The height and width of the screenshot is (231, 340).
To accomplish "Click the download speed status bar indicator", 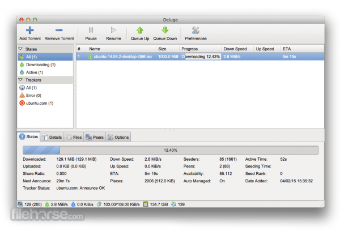I will (x=56, y=204).
